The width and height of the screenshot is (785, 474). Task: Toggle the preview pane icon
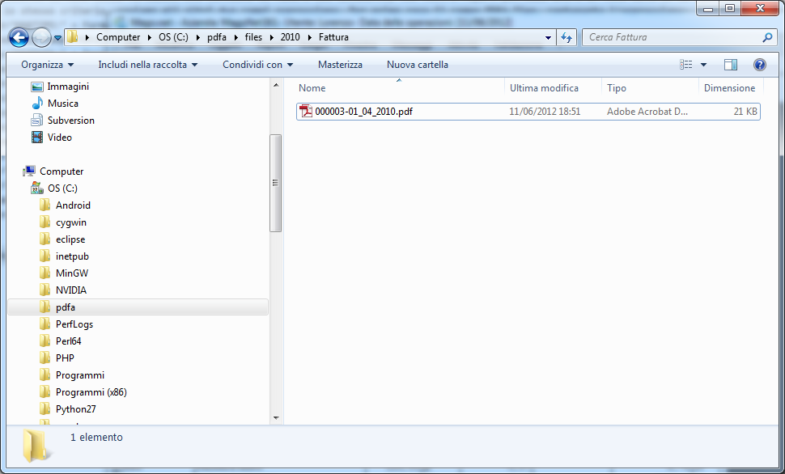pyautogui.click(x=731, y=65)
